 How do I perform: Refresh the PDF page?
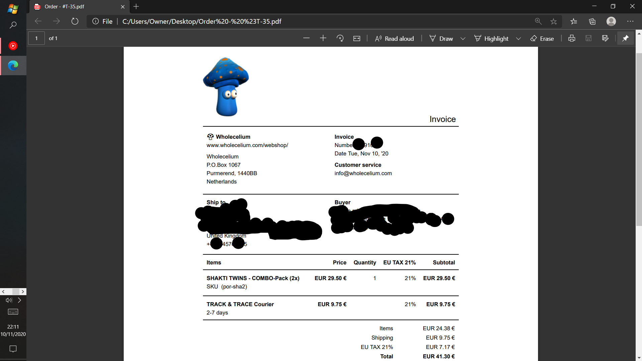[75, 21]
